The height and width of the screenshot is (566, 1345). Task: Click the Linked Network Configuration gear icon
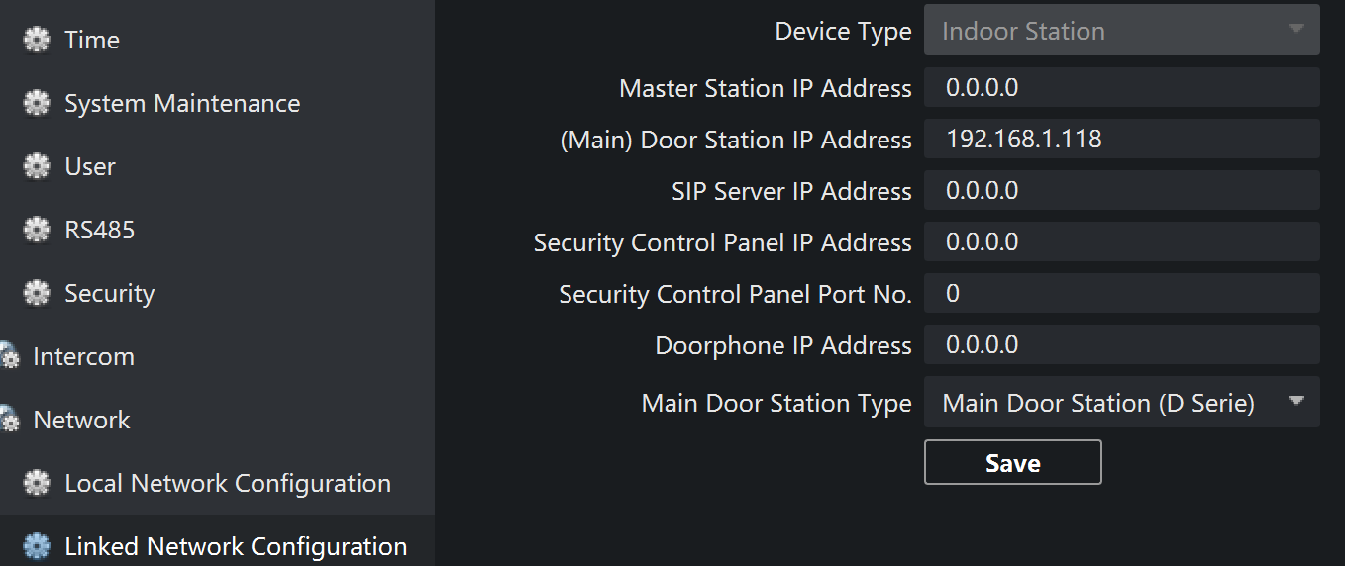(x=37, y=547)
